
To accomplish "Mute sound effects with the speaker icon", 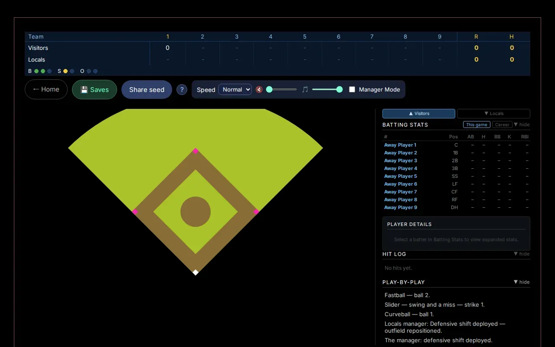I will [259, 89].
